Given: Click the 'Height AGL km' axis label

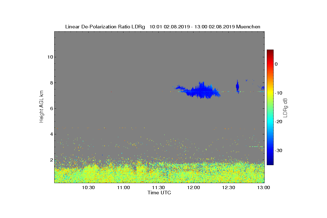Looking at the screenshot, I should (41, 107).
